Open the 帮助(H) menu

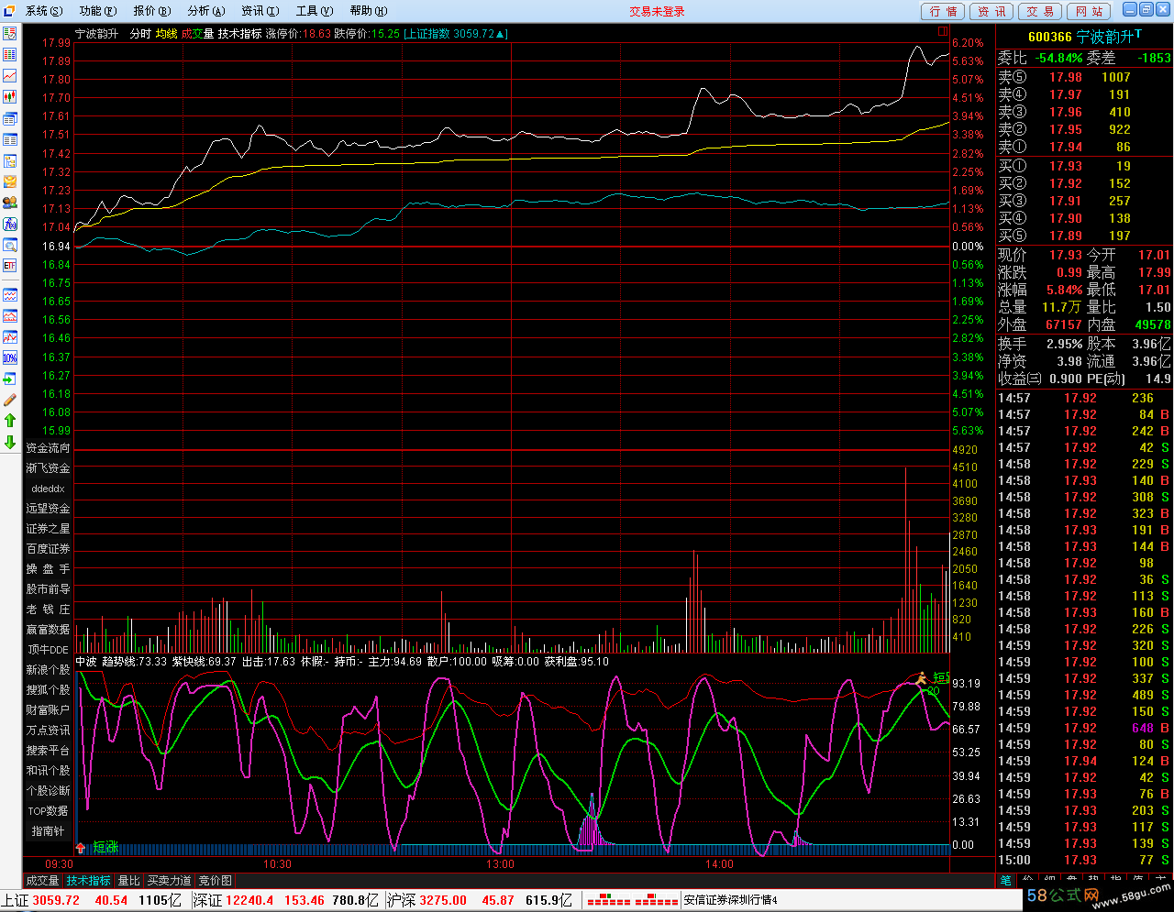(x=369, y=11)
